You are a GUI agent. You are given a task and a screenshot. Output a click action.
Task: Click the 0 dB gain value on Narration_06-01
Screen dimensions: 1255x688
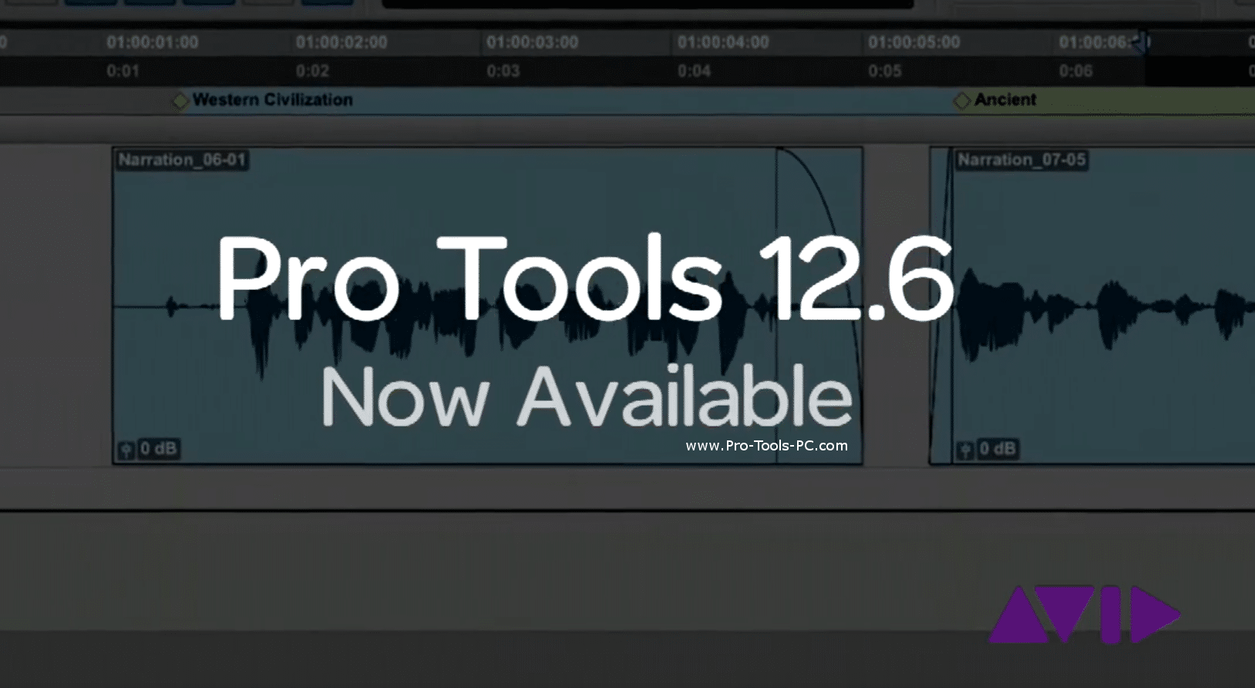pos(158,448)
